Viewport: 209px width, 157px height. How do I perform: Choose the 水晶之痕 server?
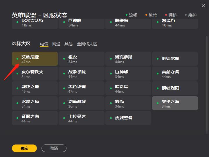pos(35,103)
